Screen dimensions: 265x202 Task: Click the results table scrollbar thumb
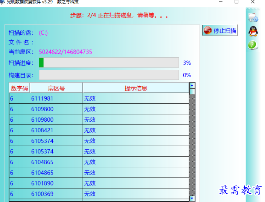pyautogui.click(x=192, y=92)
